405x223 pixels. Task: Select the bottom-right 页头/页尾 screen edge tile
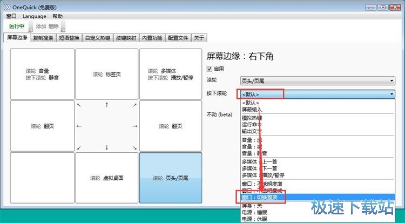[x=171, y=178]
